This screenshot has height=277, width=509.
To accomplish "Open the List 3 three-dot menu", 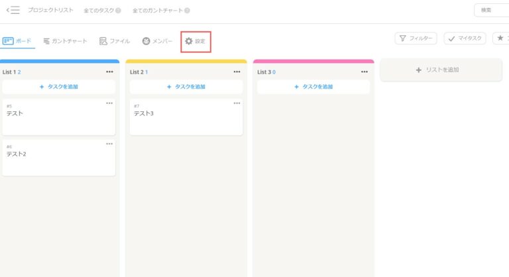I will pyautogui.click(x=364, y=72).
